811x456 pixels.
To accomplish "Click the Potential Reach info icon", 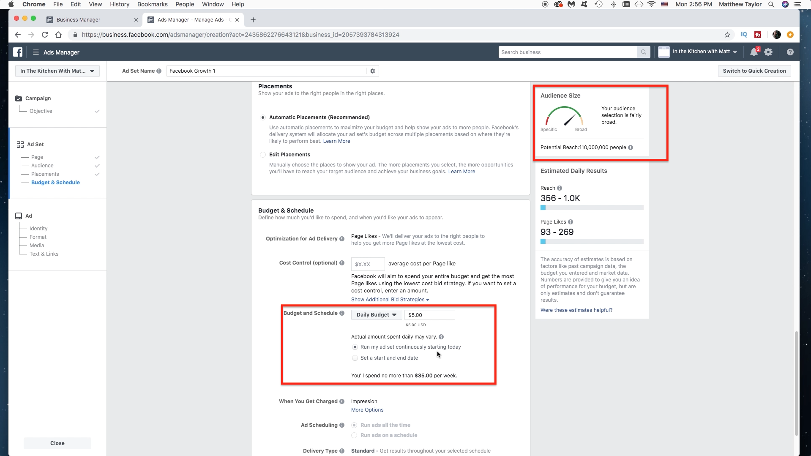I will pos(631,147).
